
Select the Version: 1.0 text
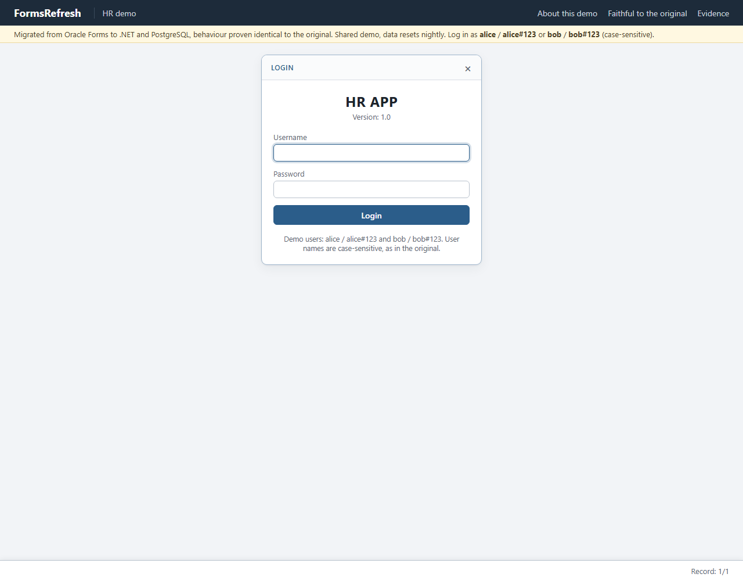[371, 117]
